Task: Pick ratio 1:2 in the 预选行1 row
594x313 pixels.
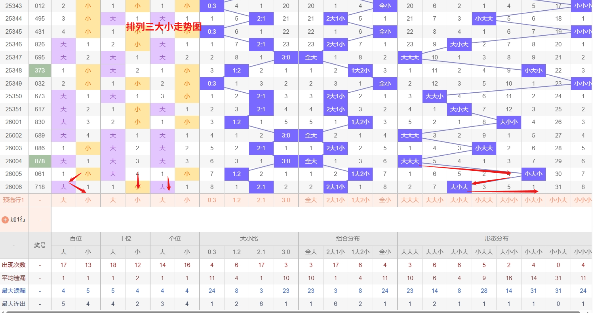Action: click(236, 200)
